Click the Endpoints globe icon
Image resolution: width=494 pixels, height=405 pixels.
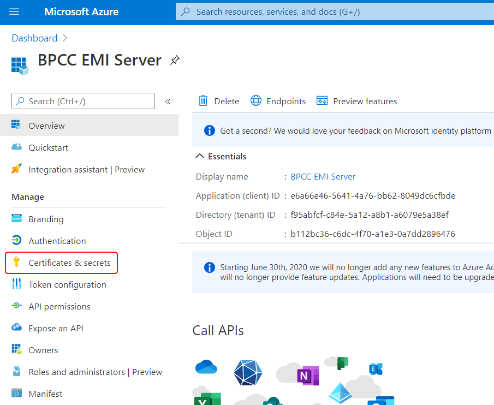[256, 101]
